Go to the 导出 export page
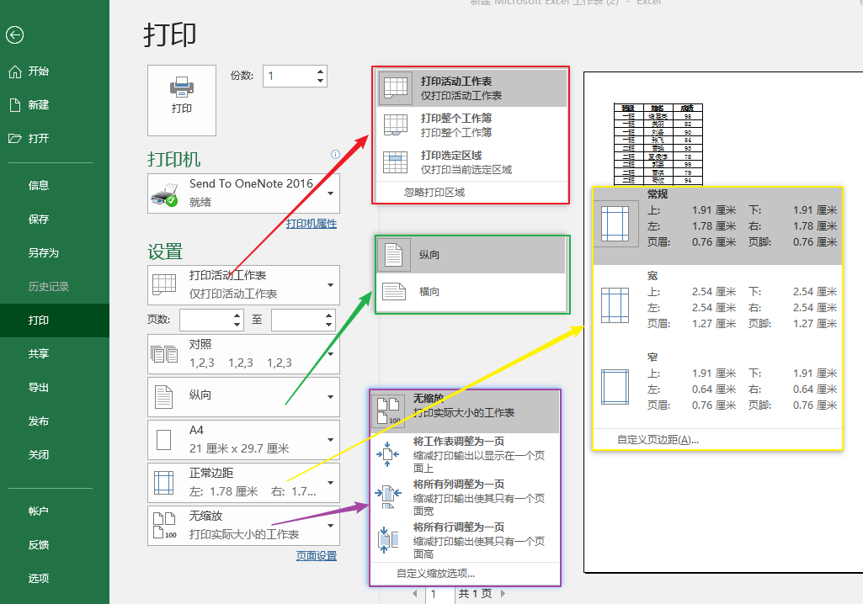 tap(39, 387)
